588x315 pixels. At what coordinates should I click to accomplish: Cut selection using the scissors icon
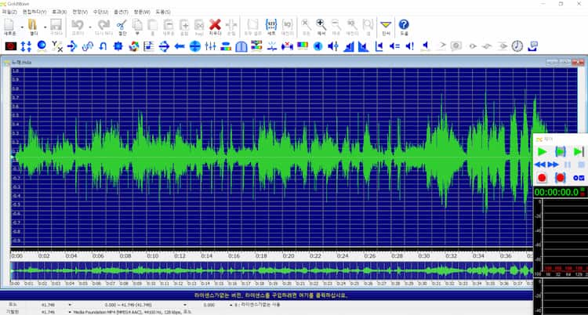click(x=122, y=27)
